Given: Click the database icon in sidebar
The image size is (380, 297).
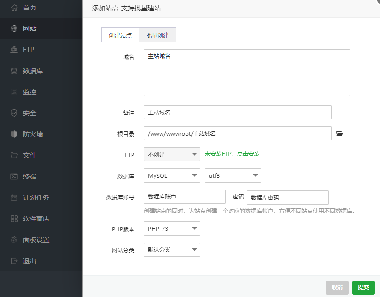Looking at the screenshot, I should pos(14,71).
